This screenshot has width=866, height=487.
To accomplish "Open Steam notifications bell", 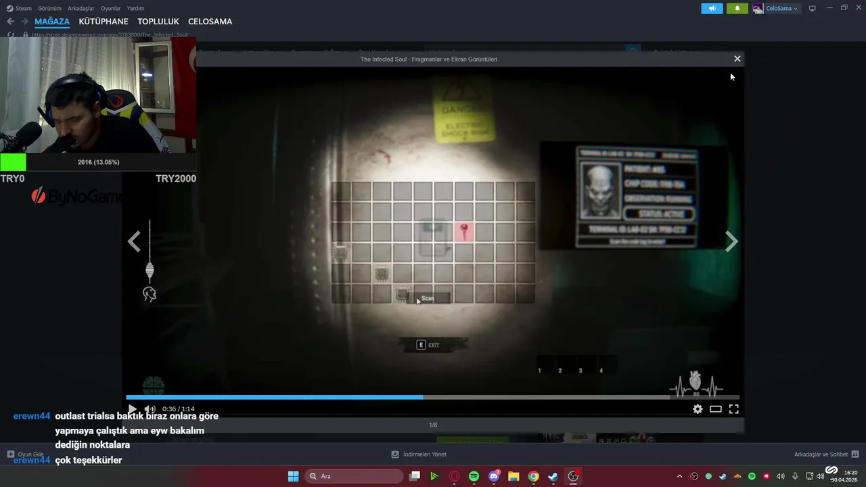I will 737,8.
